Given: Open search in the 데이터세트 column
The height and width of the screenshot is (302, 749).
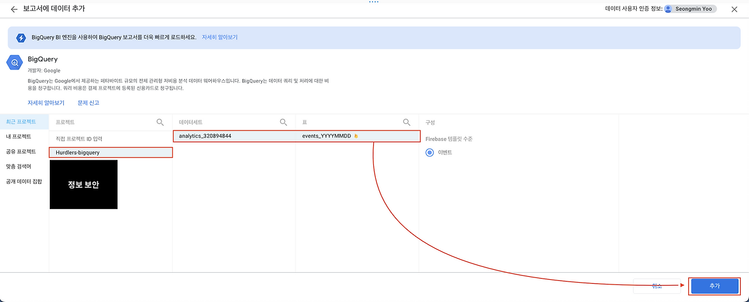Looking at the screenshot, I should click(x=283, y=122).
